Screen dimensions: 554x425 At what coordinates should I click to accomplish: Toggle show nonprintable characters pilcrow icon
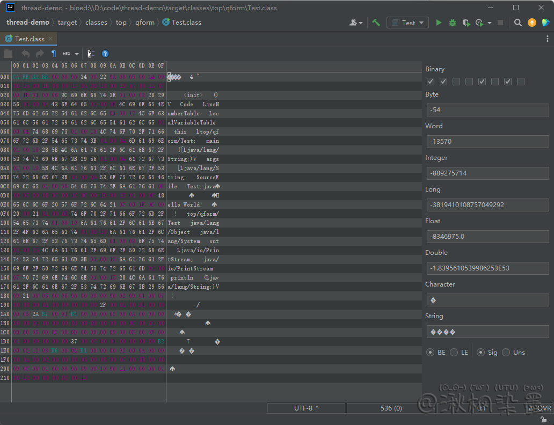(53, 54)
